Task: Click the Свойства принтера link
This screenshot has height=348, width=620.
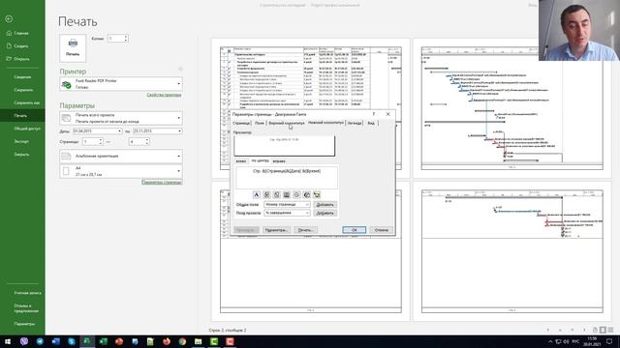Action: pos(164,95)
